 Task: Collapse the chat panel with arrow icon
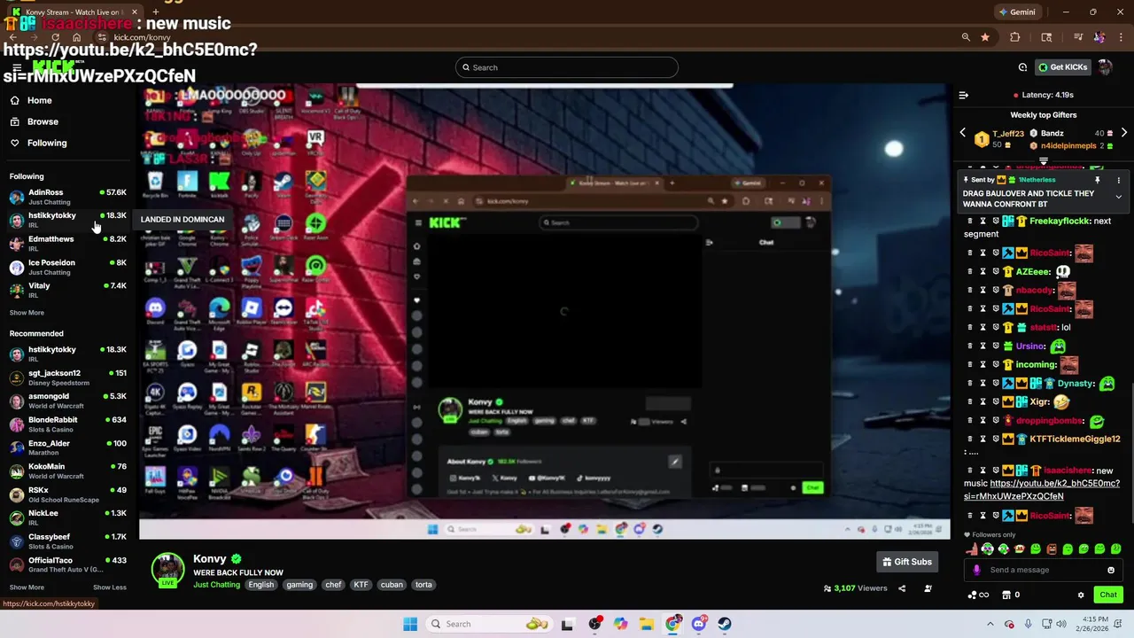coord(964,95)
